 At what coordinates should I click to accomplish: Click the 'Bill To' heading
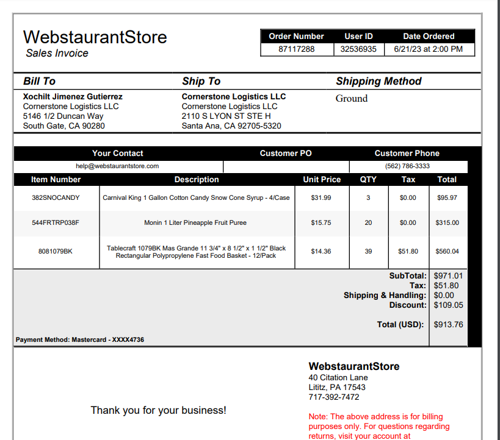click(x=39, y=81)
